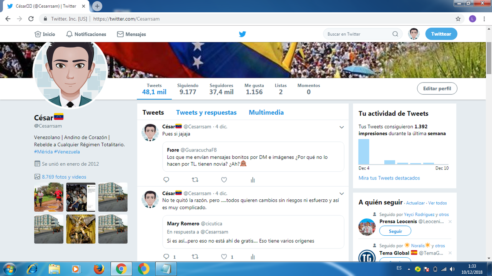Reload the page in Chrome
Screen dimensions: 492x276
pos(31,19)
